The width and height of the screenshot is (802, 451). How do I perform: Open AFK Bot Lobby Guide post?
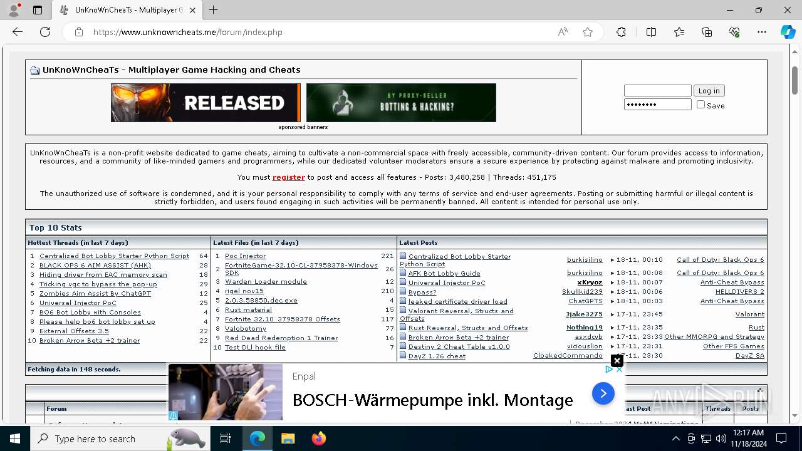(x=444, y=273)
